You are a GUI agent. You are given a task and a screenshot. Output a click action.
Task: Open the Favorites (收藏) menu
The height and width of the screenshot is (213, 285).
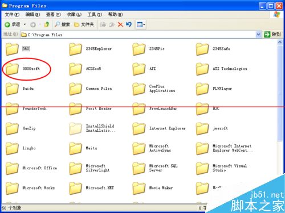(74, 14)
